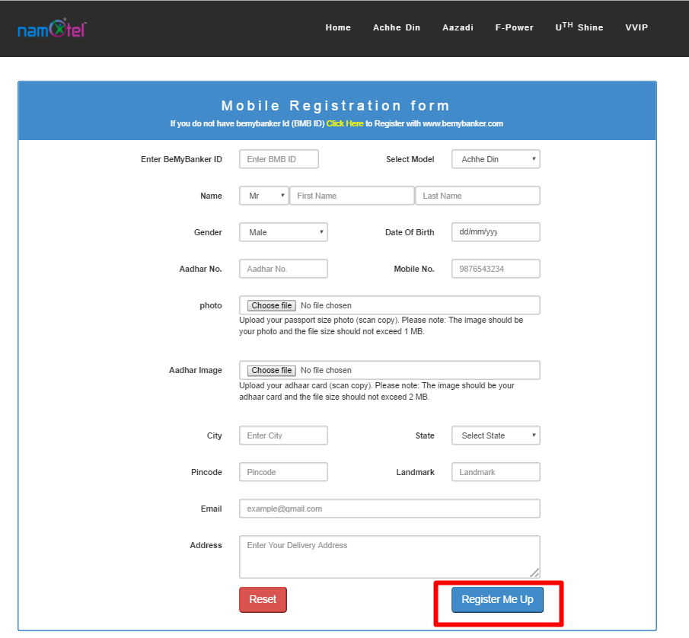Select Home in the navigation bar
Image resolution: width=689 pixels, height=638 pixels.
click(338, 27)
